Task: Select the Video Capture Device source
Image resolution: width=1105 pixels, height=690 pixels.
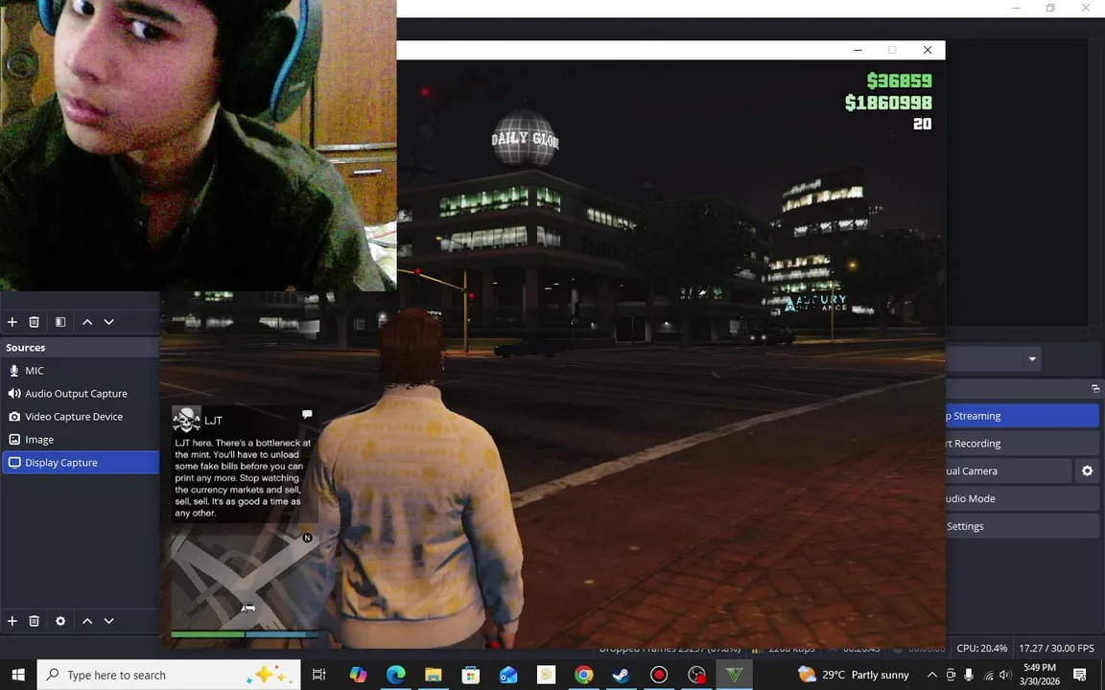Action: tap(80, 417)
